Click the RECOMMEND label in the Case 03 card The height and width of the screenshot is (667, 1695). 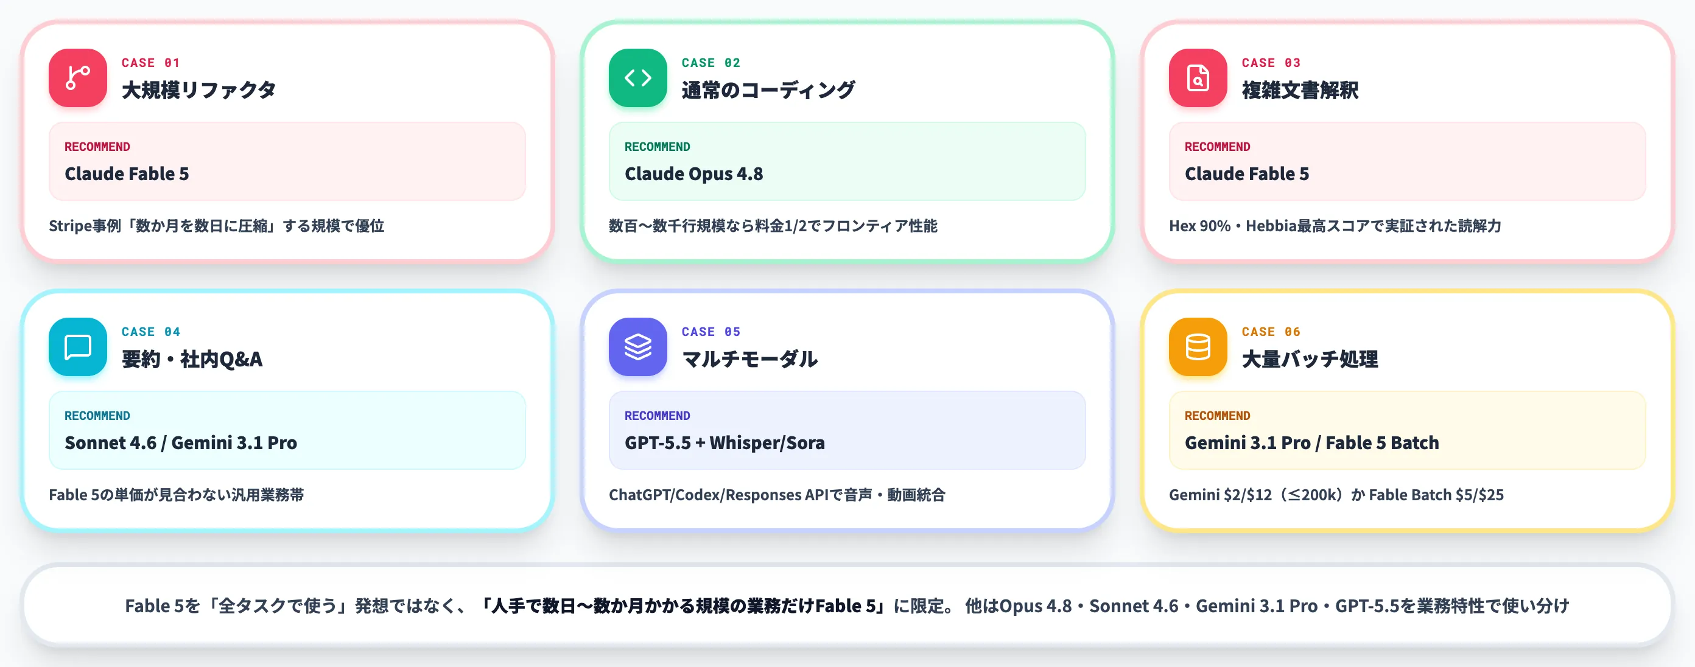pyautogui.click(x=1217, y=147)
